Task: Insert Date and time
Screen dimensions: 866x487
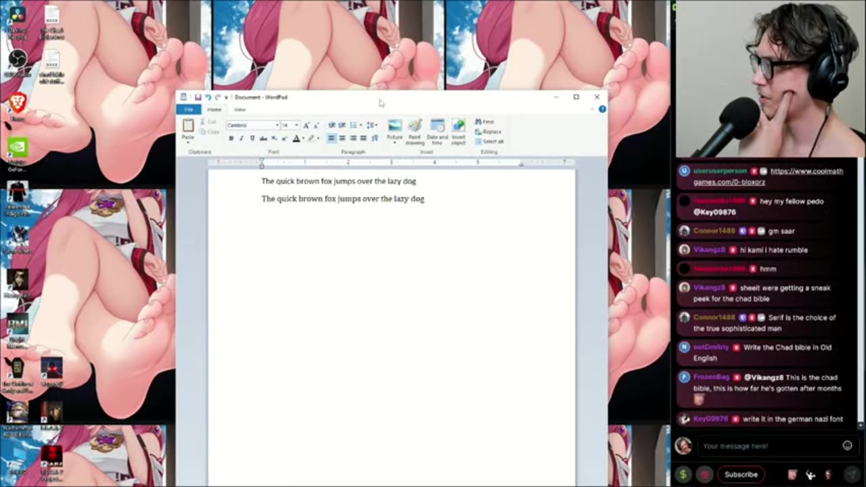Action: click(438, 132)
